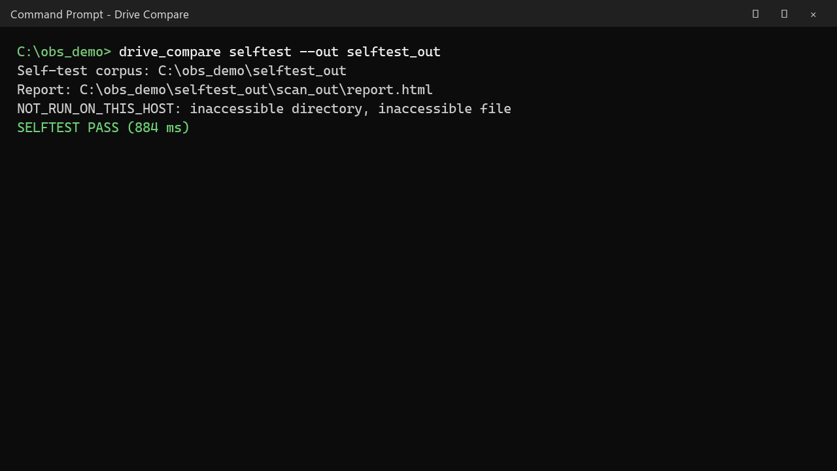Click the green C:\obs_demo> prompt
837x471 pixels.
tap(64, 52)
